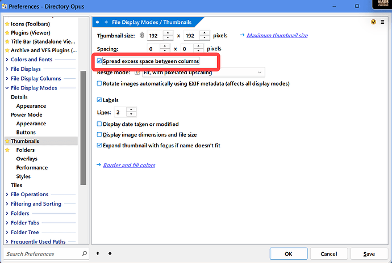Screen dimensions: 392x263
Task: Open the hamburger menu at top right
Action: tap(382, 22)
